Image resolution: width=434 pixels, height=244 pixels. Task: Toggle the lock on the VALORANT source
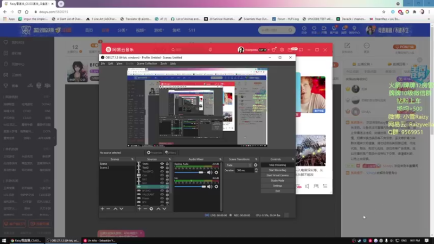167,195
